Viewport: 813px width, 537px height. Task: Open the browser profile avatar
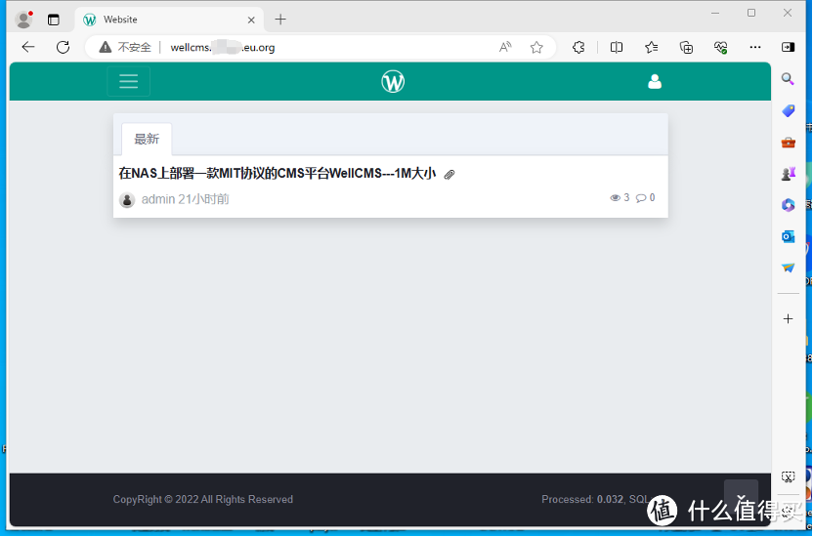point(23,20)
